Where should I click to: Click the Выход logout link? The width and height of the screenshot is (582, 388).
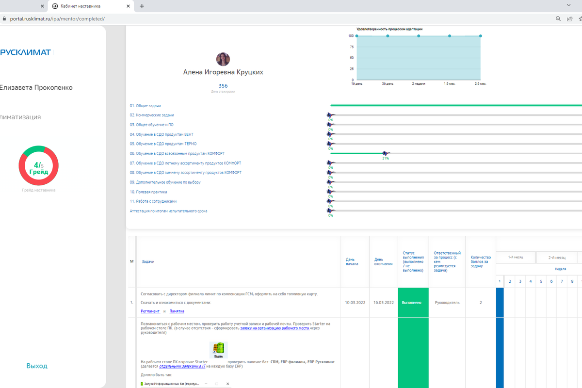pos(37,366)
